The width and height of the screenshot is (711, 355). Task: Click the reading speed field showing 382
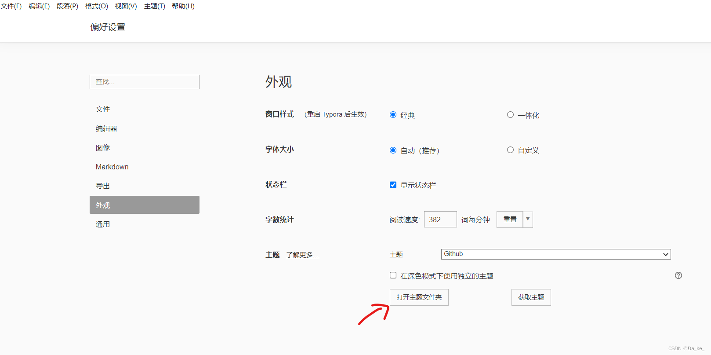click(440, 220)
